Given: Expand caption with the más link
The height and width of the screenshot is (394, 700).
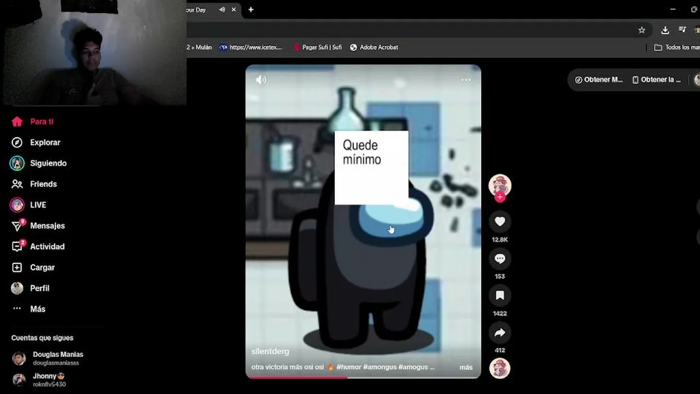Looking at the screenshot, I should coord(466,367).
